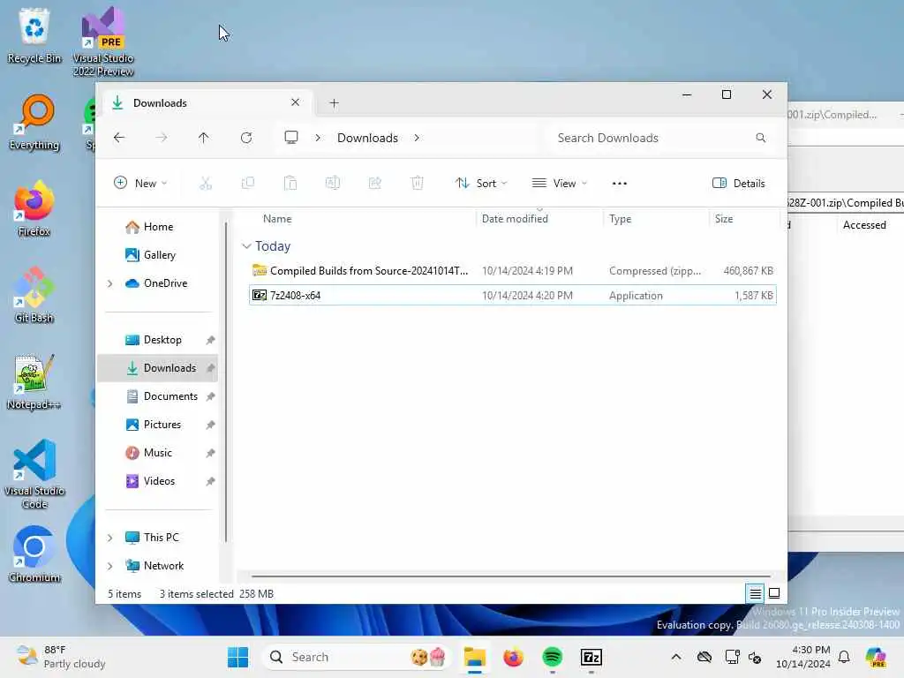Open the weather widget on taskbar

tap(61, 657)
